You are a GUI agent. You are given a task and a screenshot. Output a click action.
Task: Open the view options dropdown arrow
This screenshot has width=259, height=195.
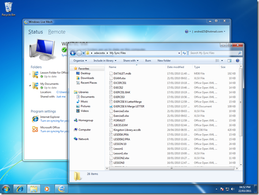[x=222, y=61]
